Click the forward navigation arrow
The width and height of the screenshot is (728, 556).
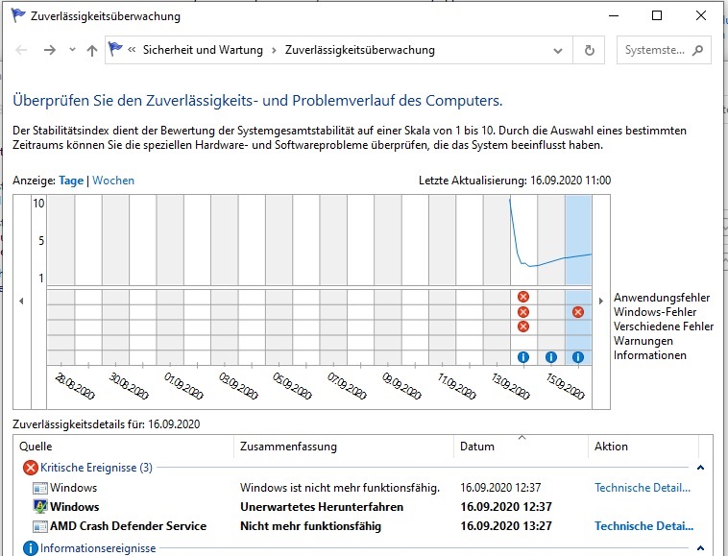tap(50, 50)
